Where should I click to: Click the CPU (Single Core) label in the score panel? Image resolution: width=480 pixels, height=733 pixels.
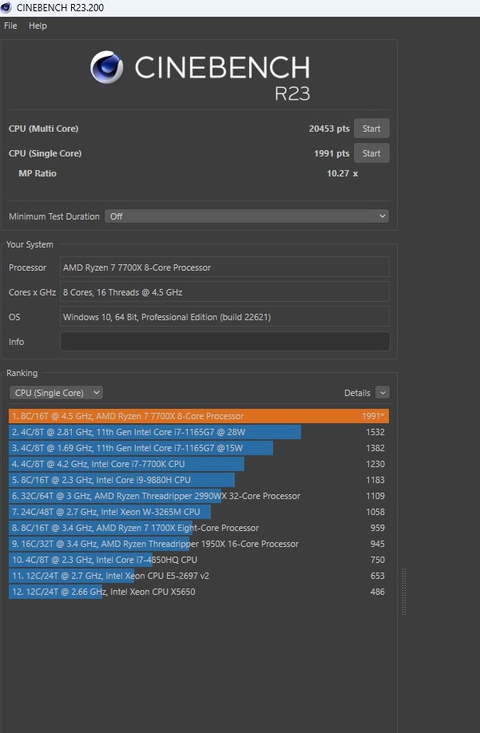click(x=45, y=153)
